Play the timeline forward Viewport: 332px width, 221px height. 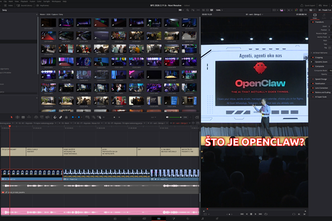(256, 214)
